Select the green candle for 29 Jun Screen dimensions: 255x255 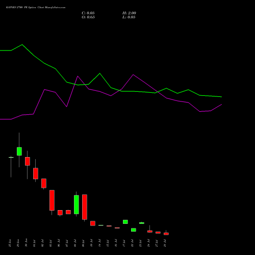coord(19,151)
